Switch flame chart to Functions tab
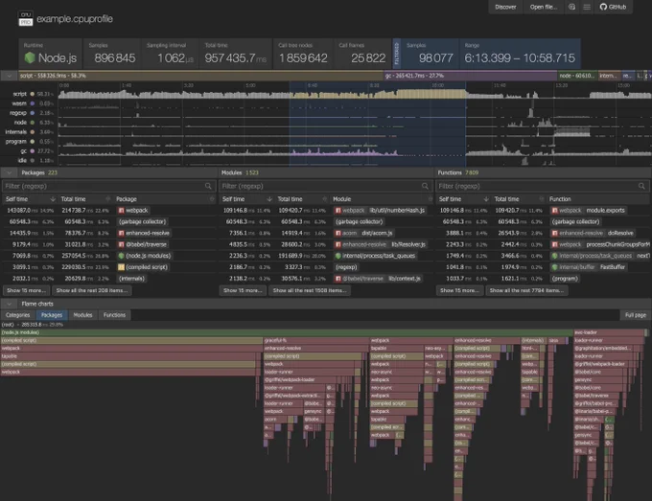 coord(114,315)
